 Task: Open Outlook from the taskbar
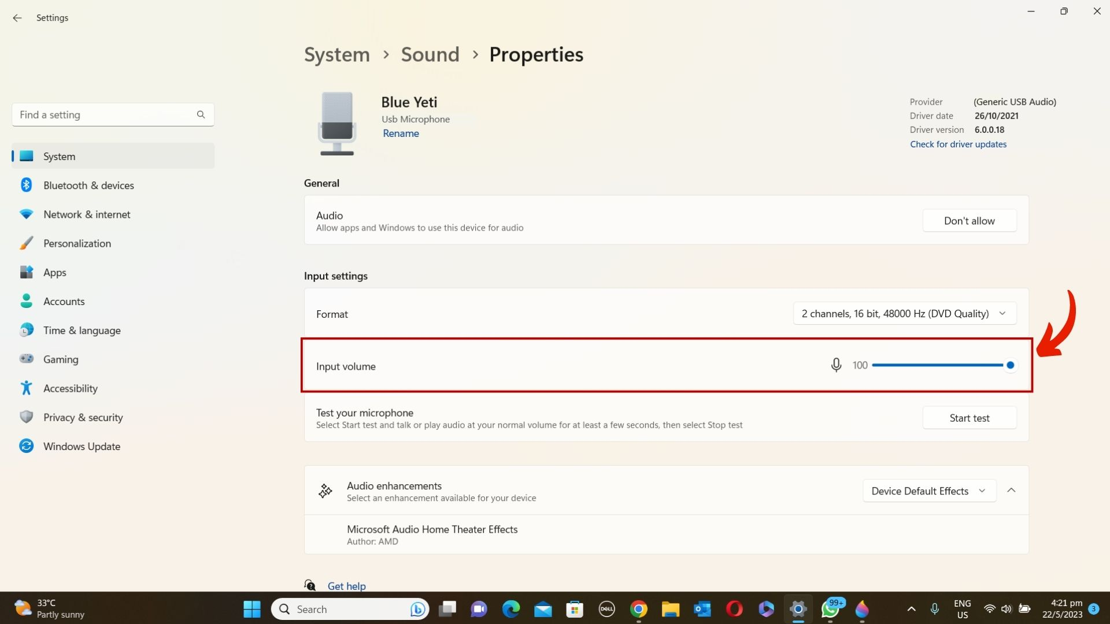coord(702,609)
